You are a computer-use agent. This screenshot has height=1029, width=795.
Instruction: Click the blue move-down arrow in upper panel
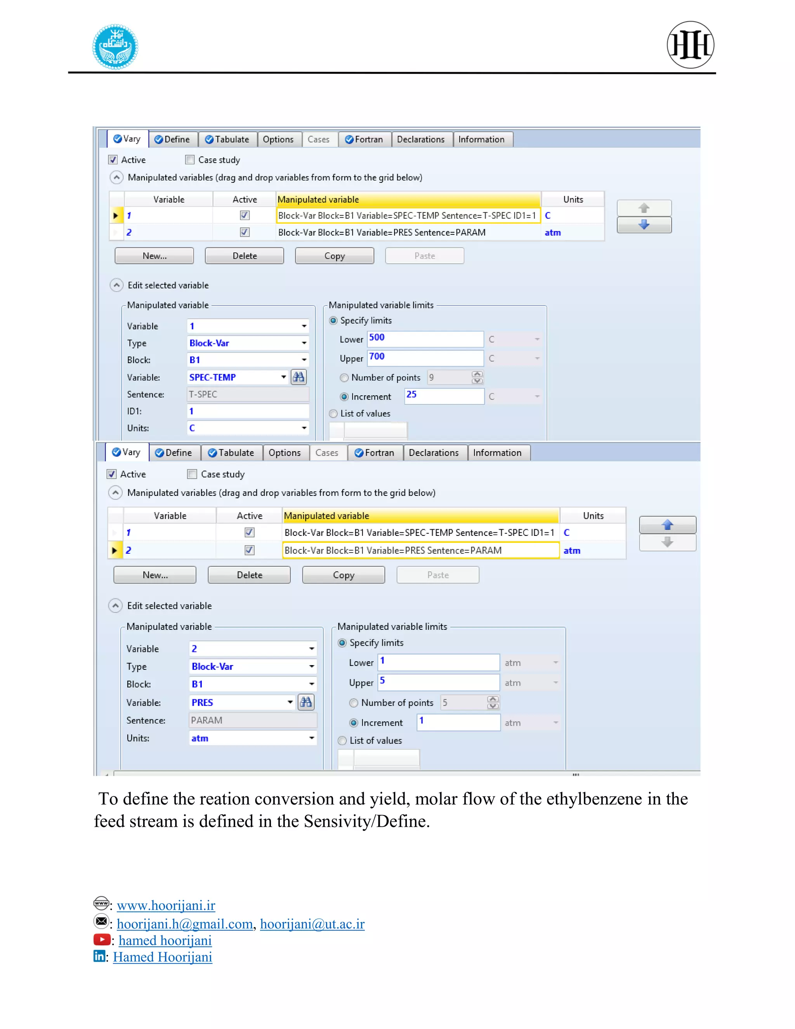pos(644,225)
